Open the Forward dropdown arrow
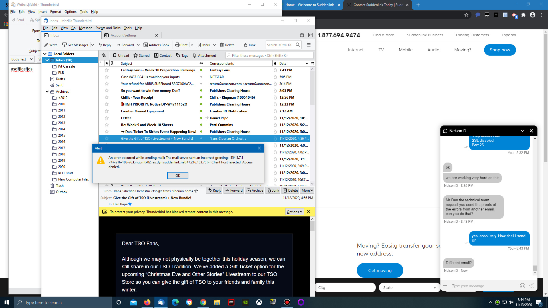The image size is (548, 308). (138, 45)
